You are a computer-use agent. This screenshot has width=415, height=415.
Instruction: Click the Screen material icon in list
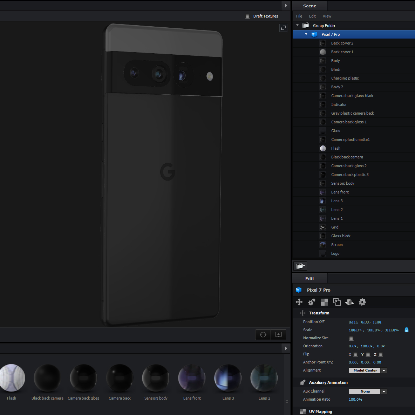(x=323, y=245)
